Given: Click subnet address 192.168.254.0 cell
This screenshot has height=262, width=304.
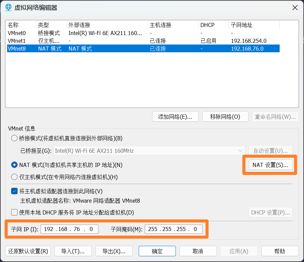Looking at the screenshot, I should point(249,41).
